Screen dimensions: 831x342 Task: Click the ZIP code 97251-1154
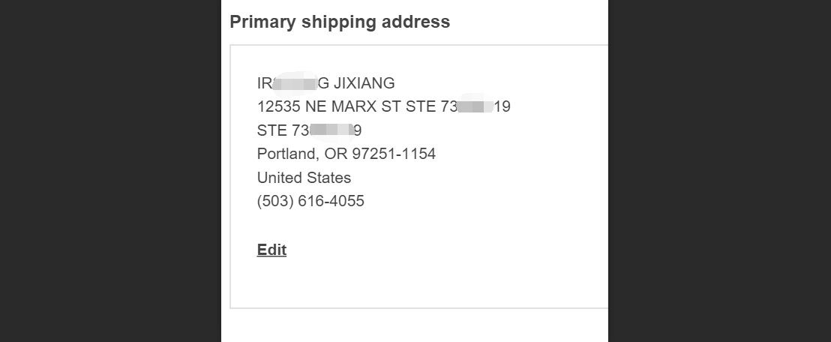(x=394, y=154)
